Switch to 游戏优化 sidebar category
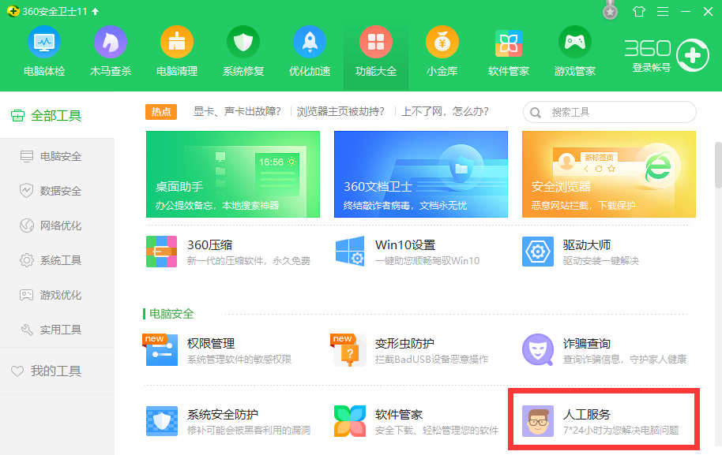The height and width of the screenshot is (455, 722). (x=51, y=295)
